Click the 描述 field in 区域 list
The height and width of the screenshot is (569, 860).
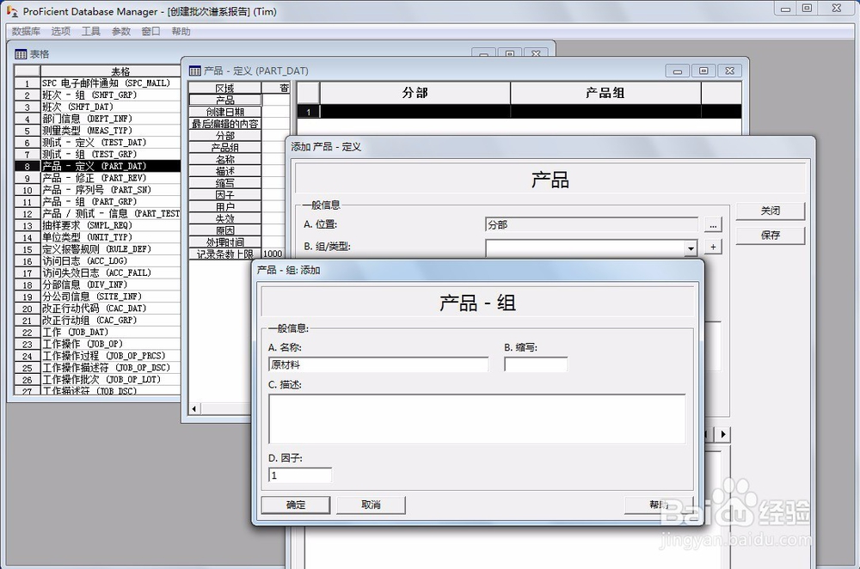tap(224, 171)
